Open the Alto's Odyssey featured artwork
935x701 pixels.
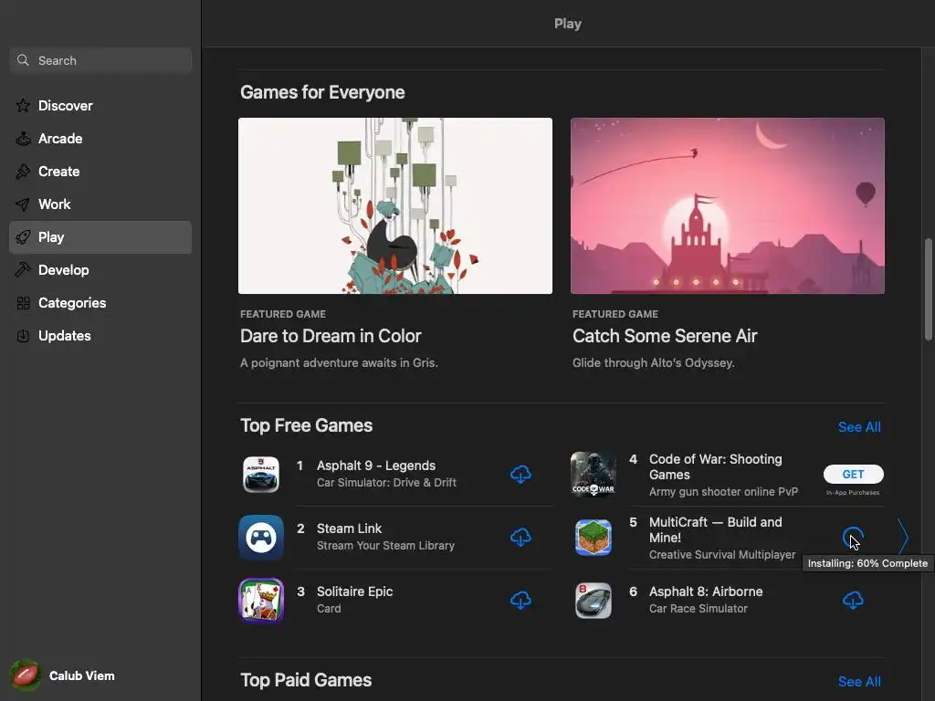[728, 205]
